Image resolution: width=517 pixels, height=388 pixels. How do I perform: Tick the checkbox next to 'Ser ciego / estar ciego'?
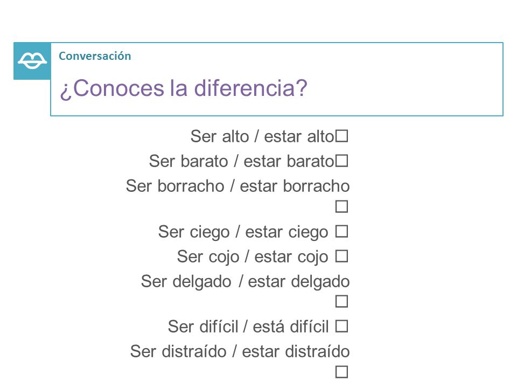click(x=341, y=231)
